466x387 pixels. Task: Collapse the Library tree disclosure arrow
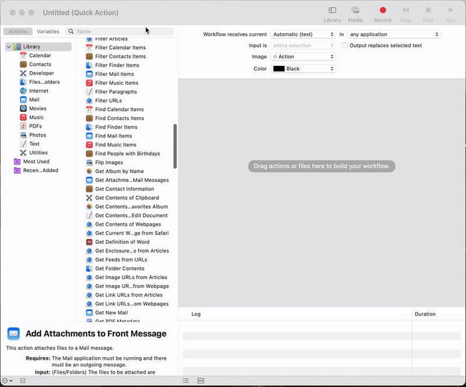[x=9, y=47]
